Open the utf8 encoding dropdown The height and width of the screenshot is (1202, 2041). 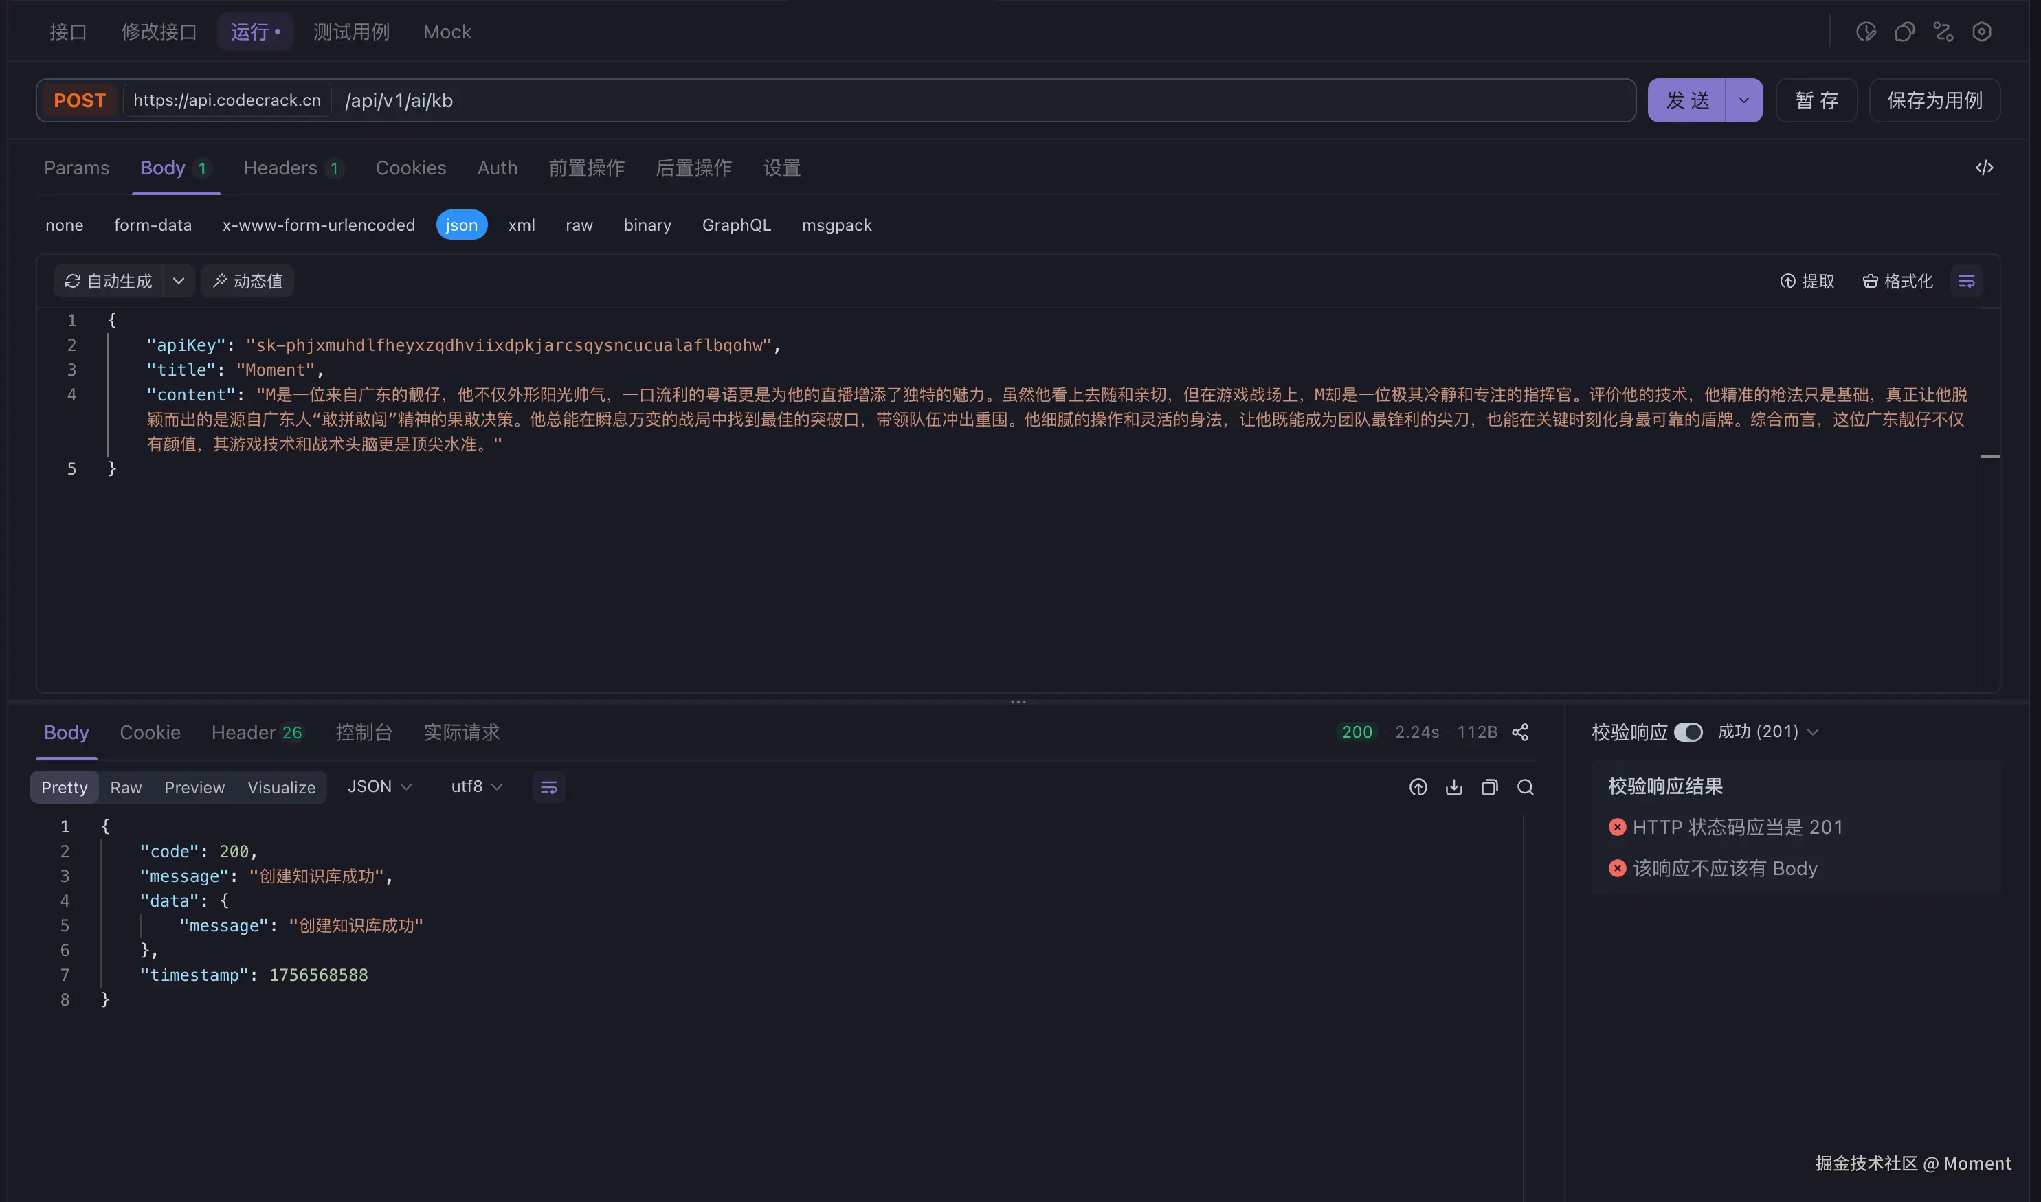476,786
